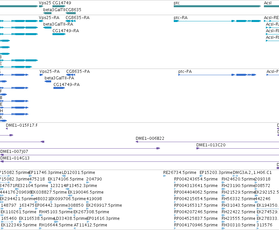Select the ptc-PA coding sequence
Viewport: 279px width, 230px height.
point(217,75)
